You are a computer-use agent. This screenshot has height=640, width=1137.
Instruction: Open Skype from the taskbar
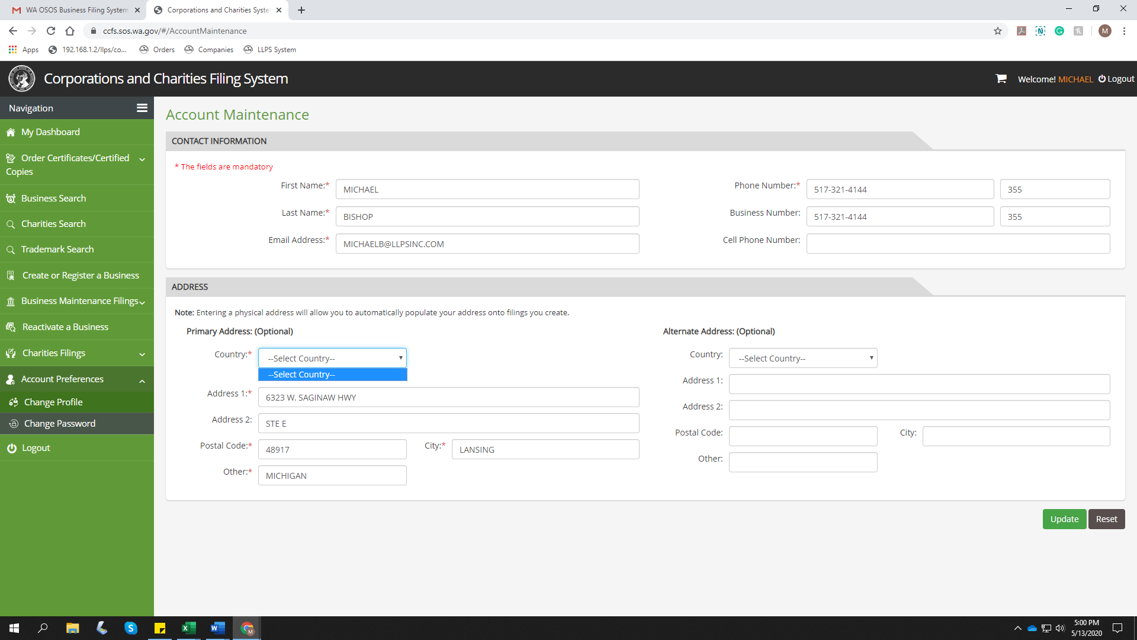tap(131, 628)
